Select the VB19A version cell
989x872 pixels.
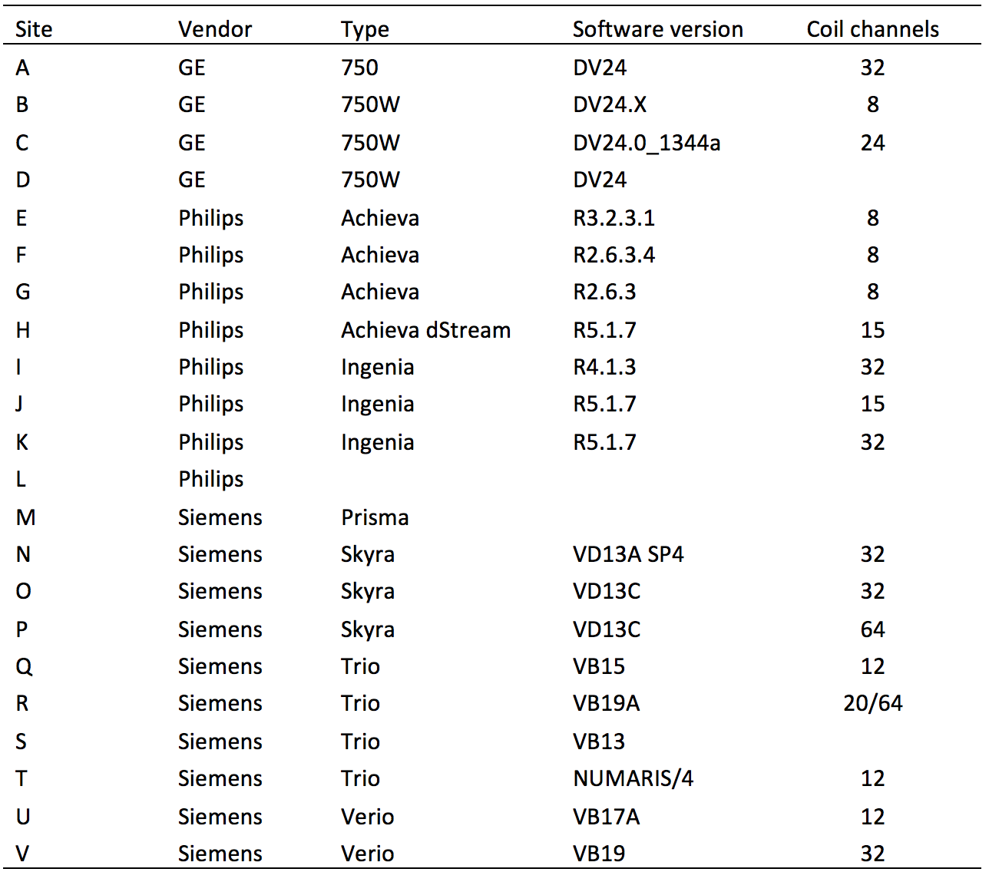[606, 703]
